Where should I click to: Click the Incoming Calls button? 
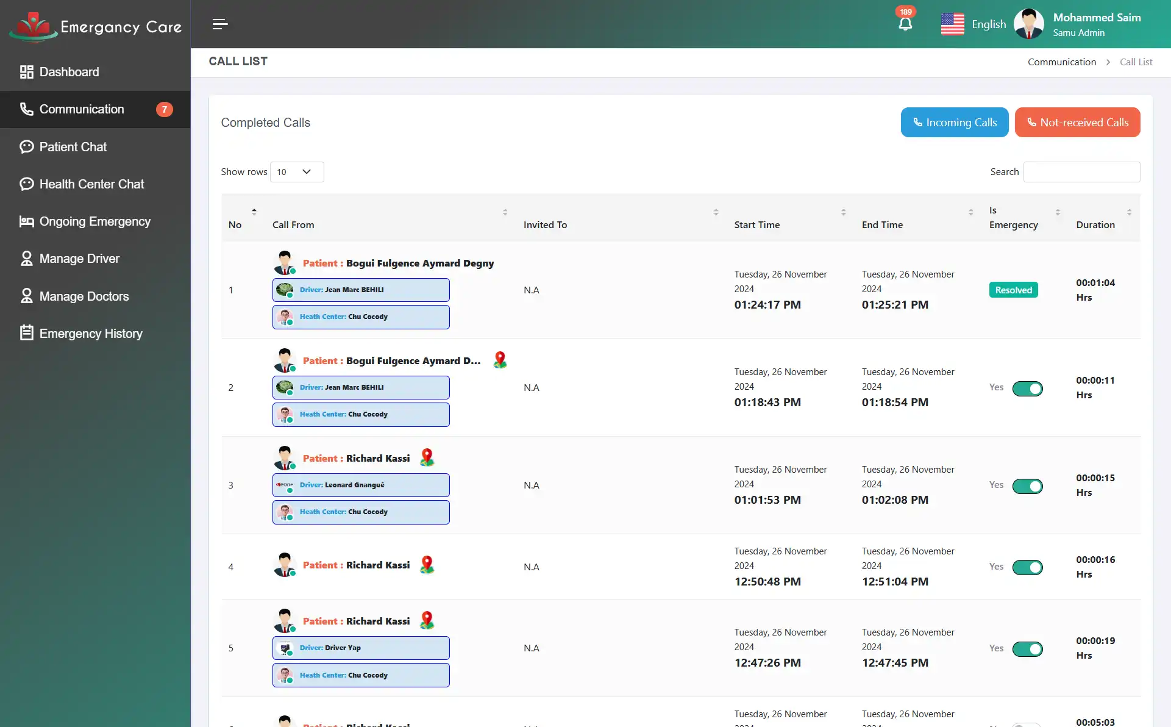pyautogui.click(x=954, y=122)
